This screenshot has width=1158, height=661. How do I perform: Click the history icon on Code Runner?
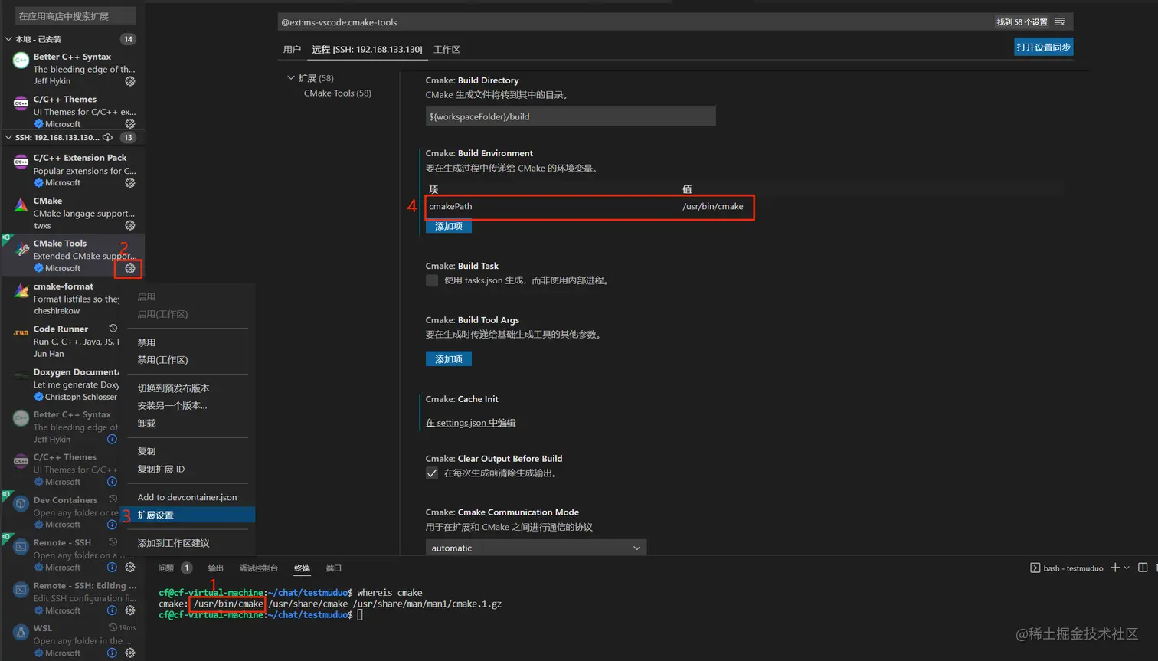113,329
